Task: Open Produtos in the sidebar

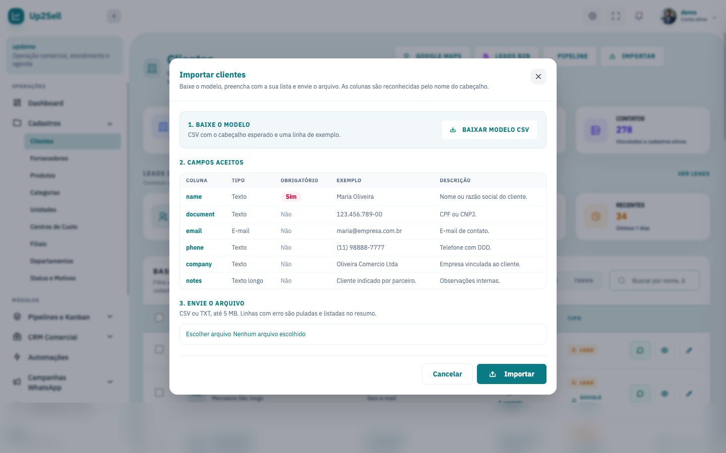Action: 73,176
